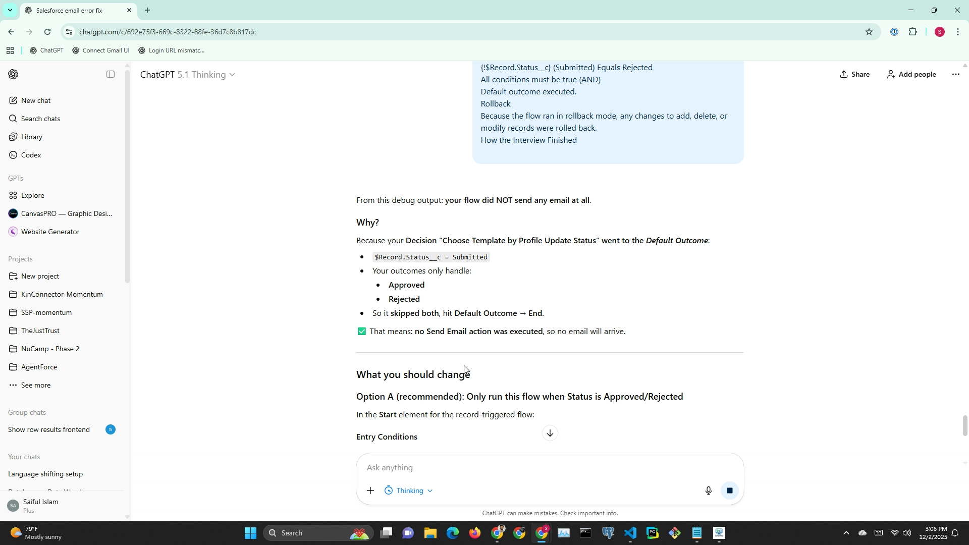Open the conversation options ellipsis menu
Image resolution: width=969 pixels, height=545 pixels.
point(955,74)
